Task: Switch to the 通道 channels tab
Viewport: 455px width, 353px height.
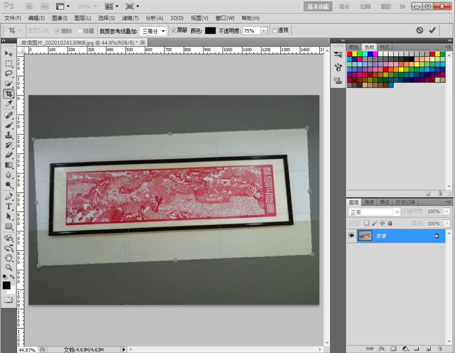Action: pyautogui.click(x=369, y=202)
